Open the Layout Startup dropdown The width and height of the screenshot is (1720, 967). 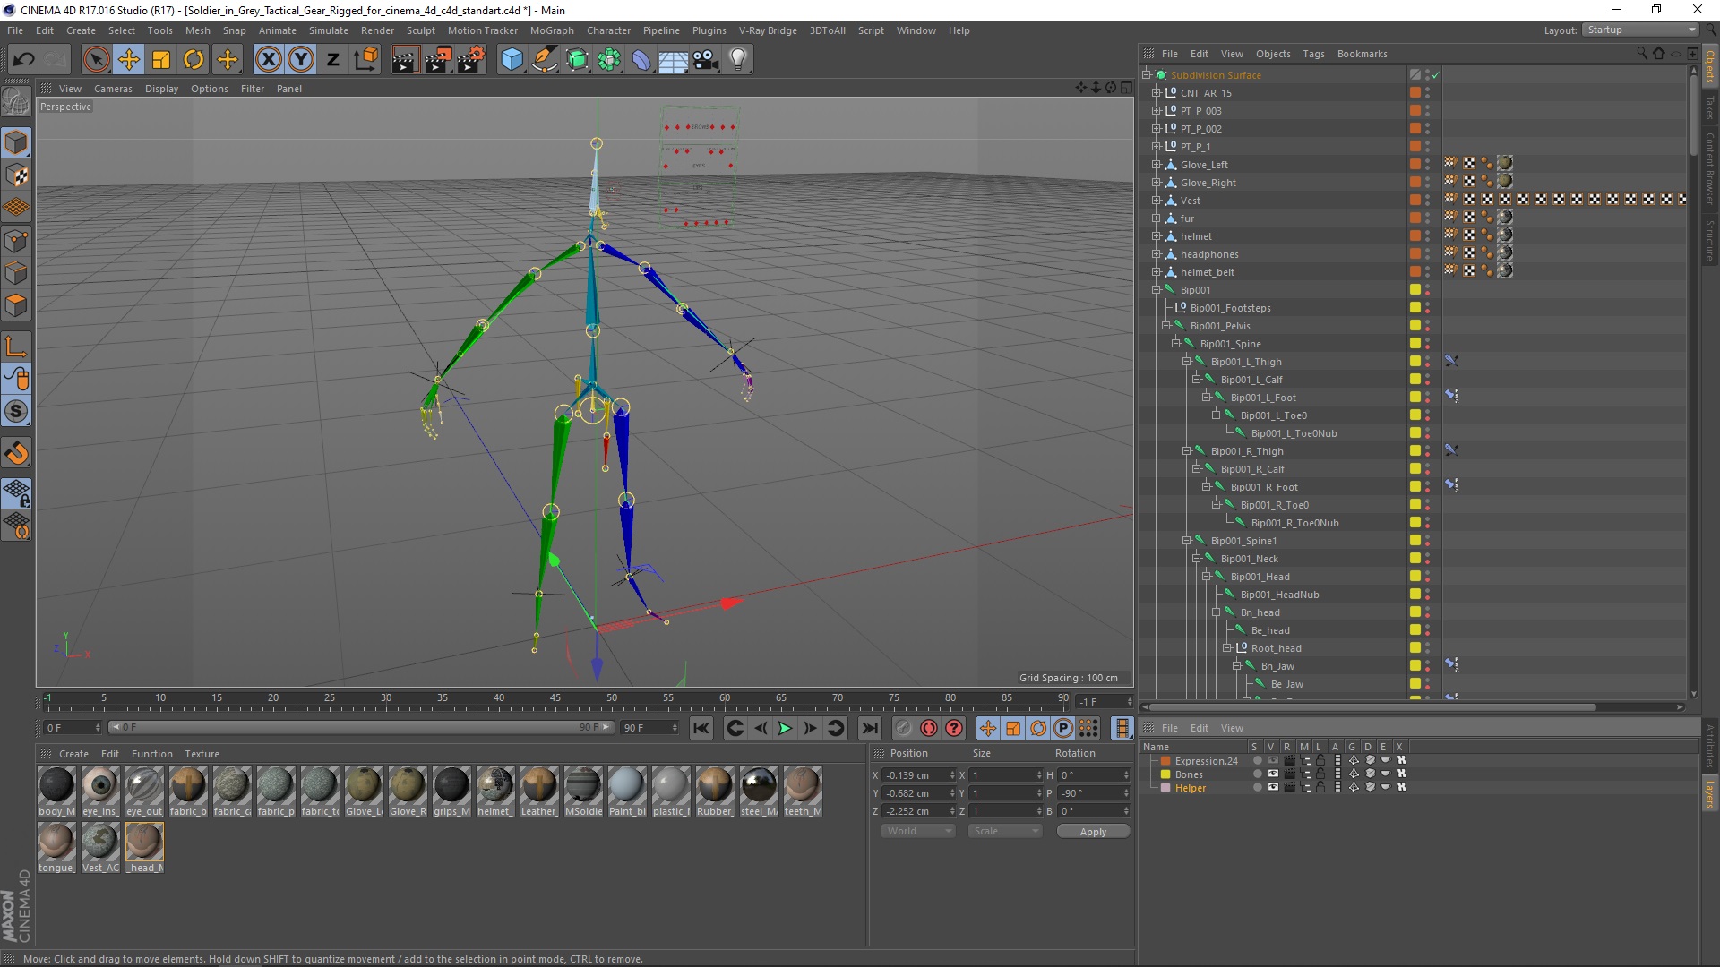click(1640, 30)
